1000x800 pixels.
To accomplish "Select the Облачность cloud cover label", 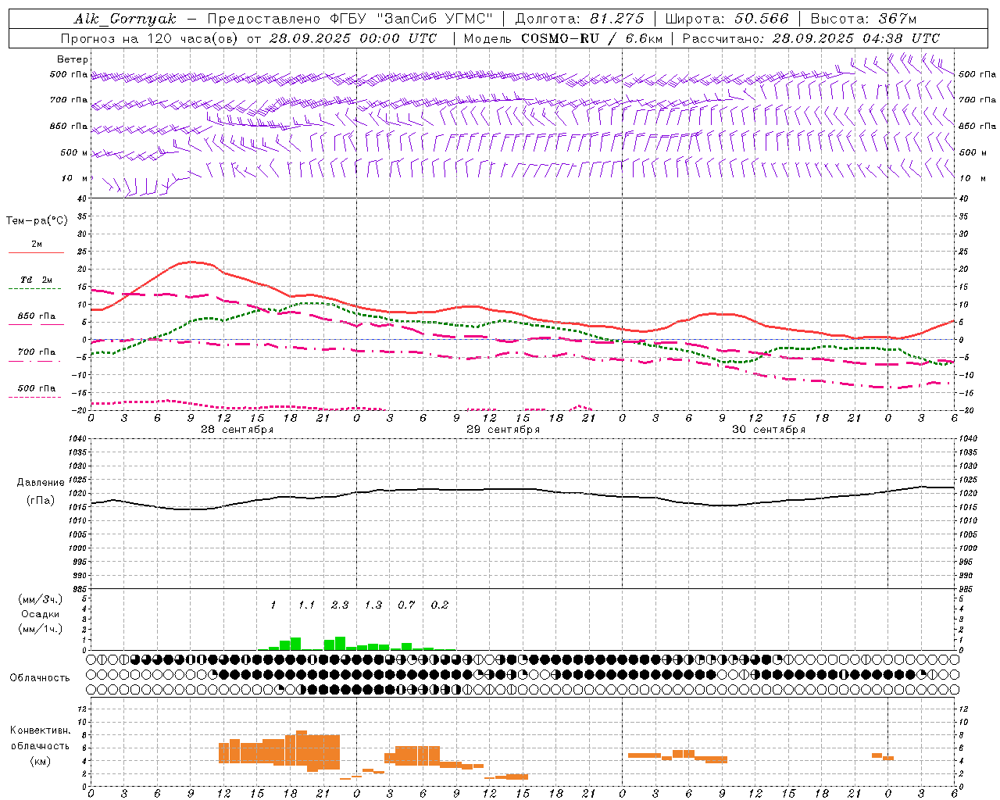I will pyautogui.click(x=40, y=678).
